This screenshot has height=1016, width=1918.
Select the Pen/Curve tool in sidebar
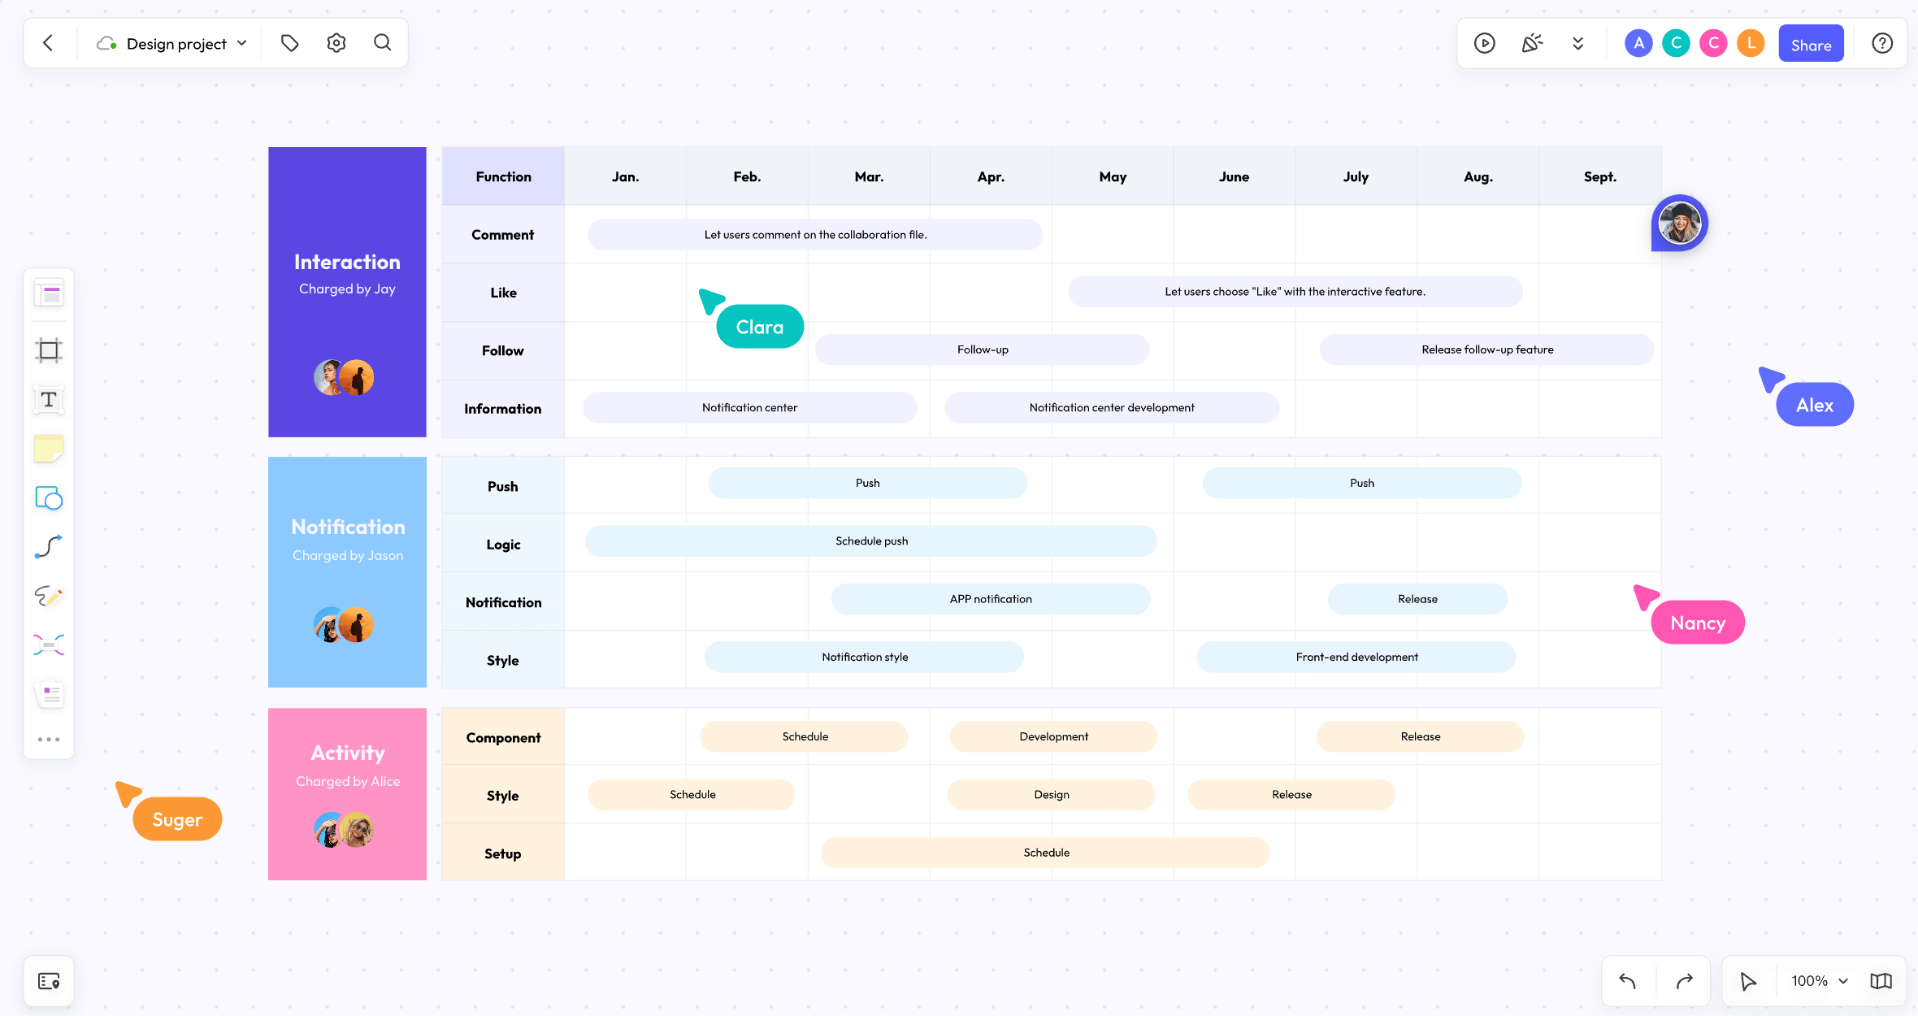pyautogui.click(x=50, y=547)
